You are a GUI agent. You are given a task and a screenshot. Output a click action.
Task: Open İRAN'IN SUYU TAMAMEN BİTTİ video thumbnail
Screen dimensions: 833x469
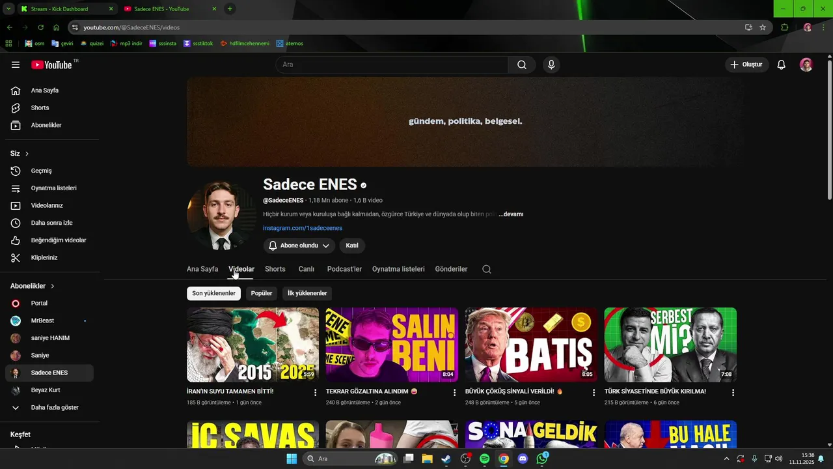[253, 345]
